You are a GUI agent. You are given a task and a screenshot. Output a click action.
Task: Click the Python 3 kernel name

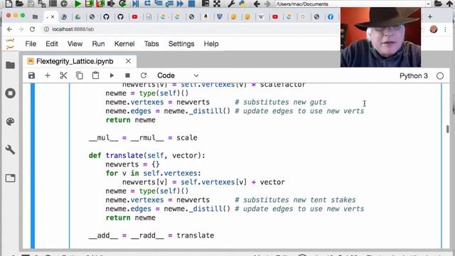pyautogui.click(x=414, y=76)
